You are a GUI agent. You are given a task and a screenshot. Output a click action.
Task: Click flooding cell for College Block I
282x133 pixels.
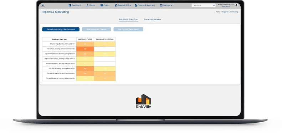point(105,54)
